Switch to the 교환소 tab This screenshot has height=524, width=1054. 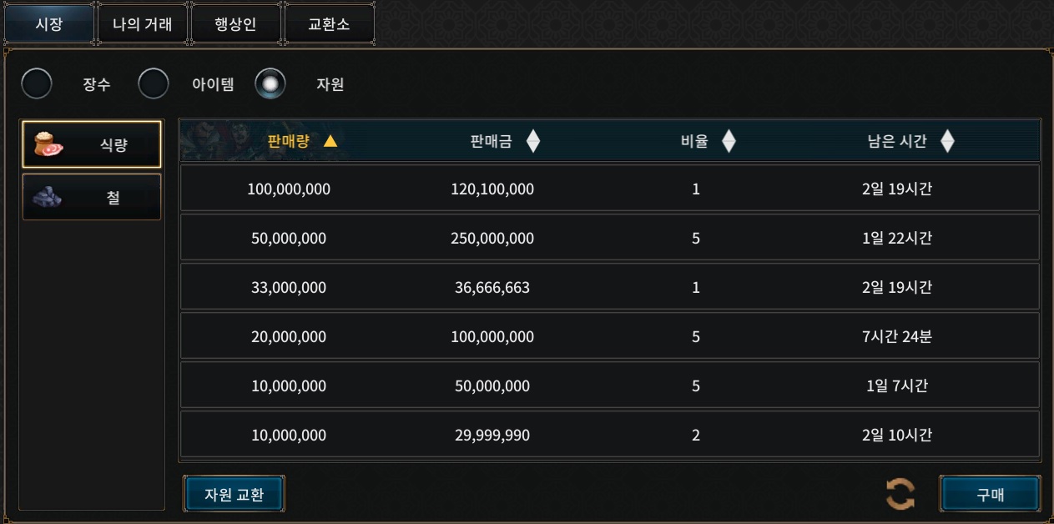[330, 24]
